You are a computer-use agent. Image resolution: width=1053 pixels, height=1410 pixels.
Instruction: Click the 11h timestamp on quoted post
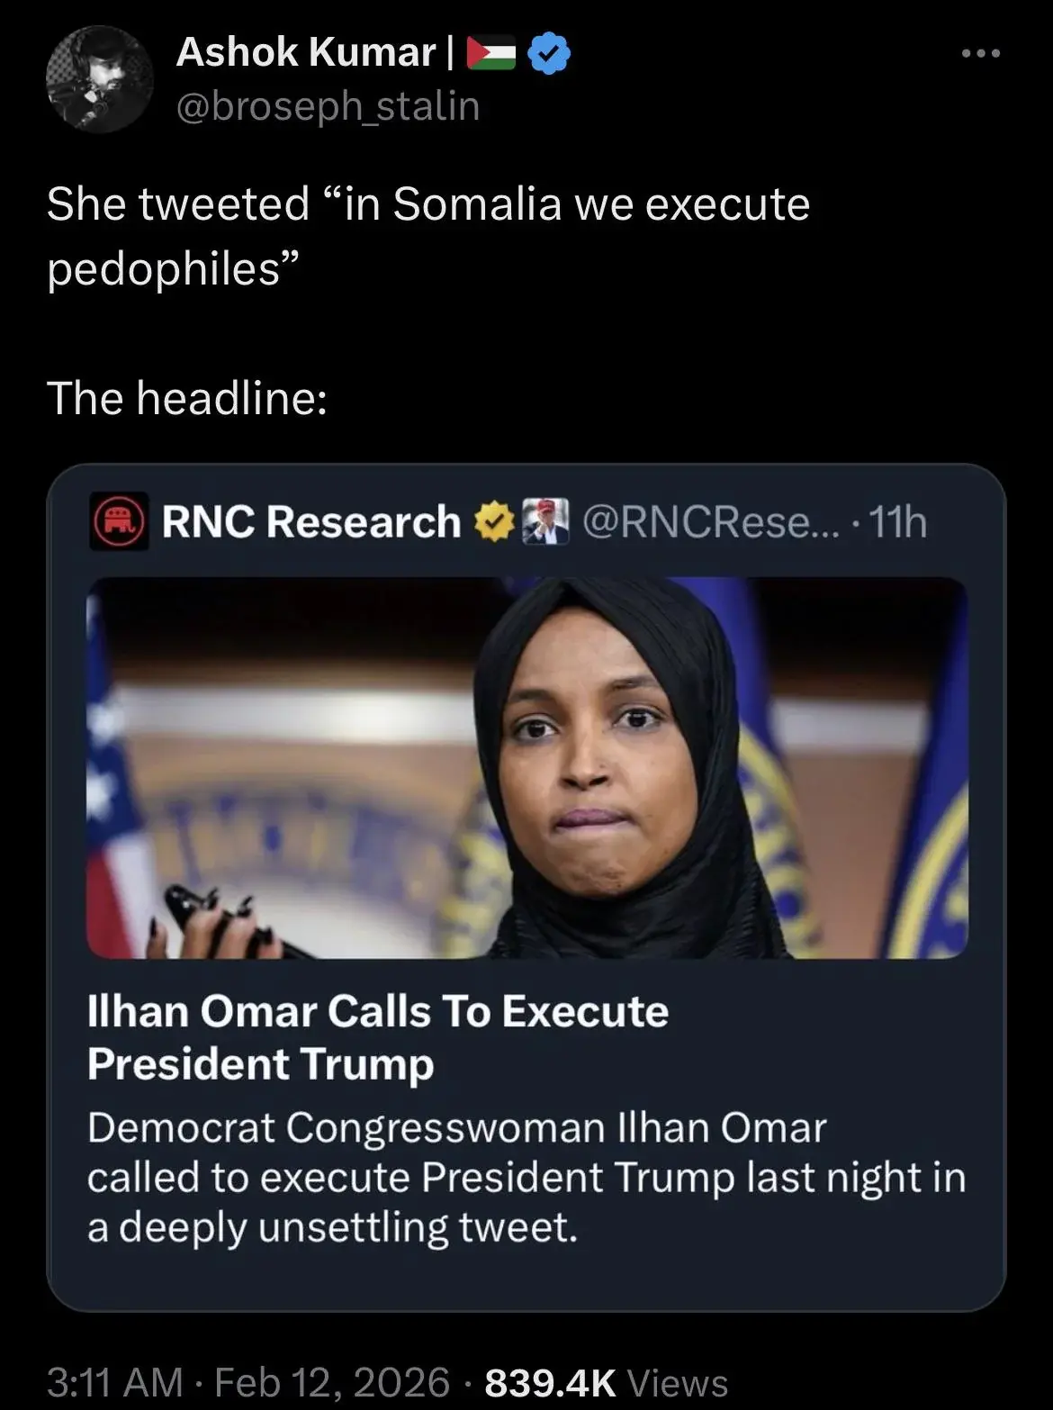click(x=899, y=521)
